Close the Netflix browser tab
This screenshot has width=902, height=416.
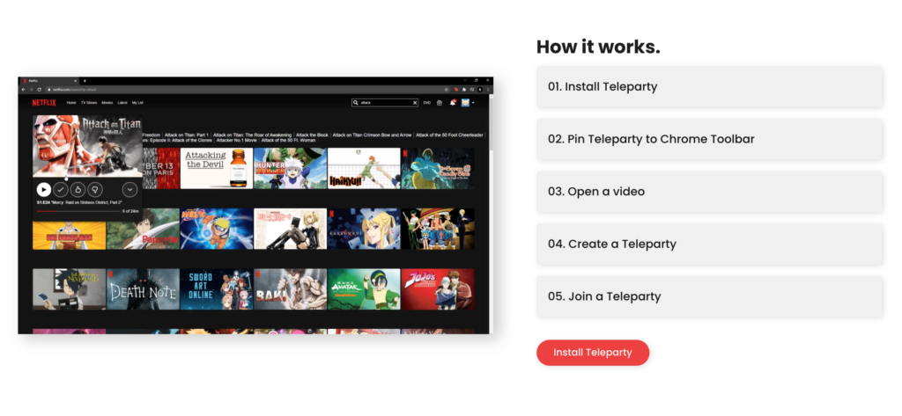(x=76, y=81)
